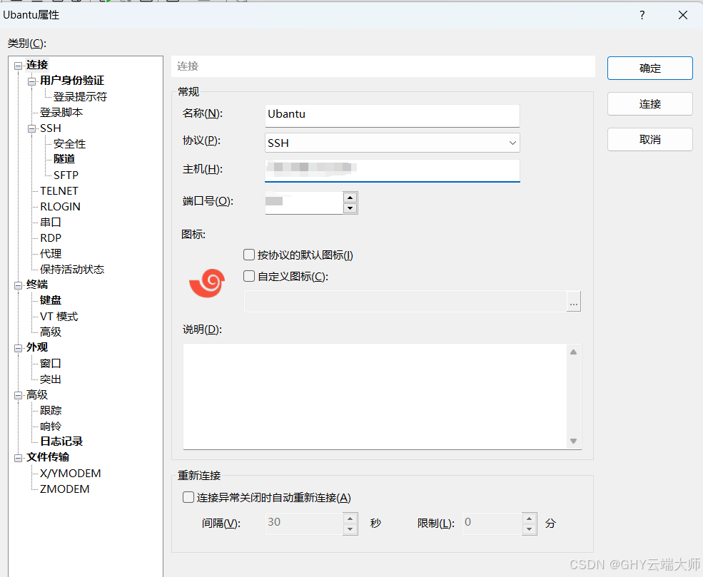Select 文件传输 in the tree
The image size is (703, 577).
[48, 457]
